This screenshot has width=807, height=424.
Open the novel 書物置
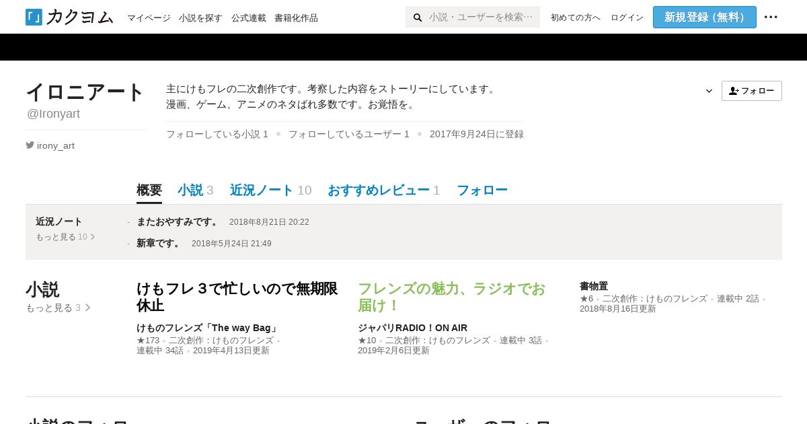[x=594, y=286]
